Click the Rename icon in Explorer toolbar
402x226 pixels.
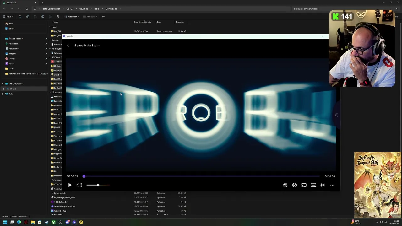(x=43, y=17)
